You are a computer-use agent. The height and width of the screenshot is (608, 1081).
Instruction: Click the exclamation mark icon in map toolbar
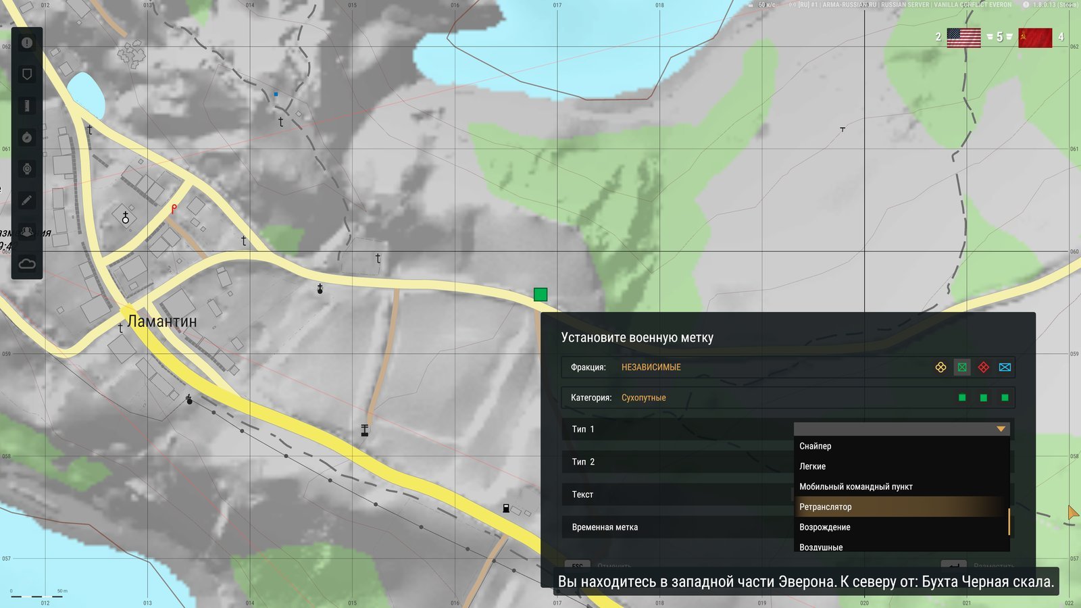pyautogui.click(x=27, y=43)
